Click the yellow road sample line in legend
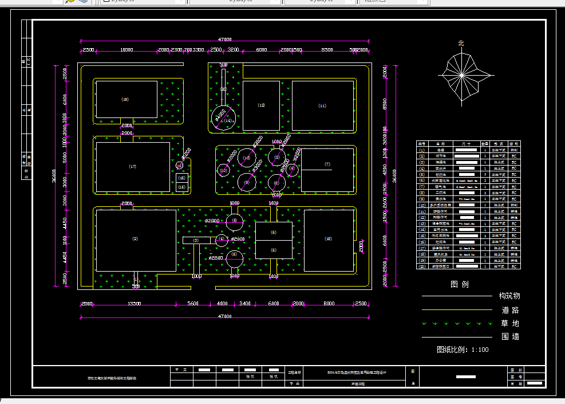Screen dimensions: 565x404 click(457, 309)
